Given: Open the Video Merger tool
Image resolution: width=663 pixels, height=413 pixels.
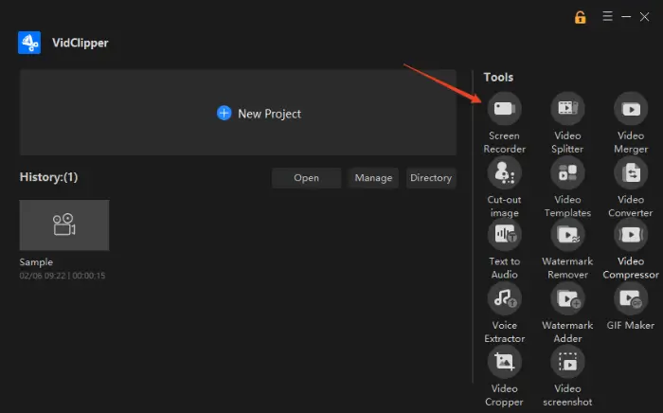Looking at the screenshot, I should [631, 109].
